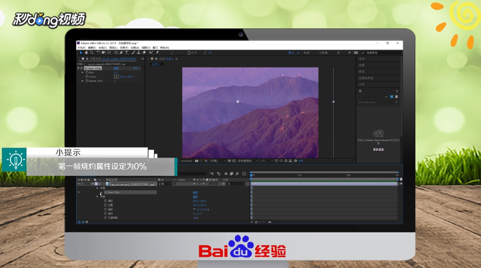Screen dimensions: 481x268
Task: Toggle opacity stopwatch in timeline
Action: coord(106,218)
